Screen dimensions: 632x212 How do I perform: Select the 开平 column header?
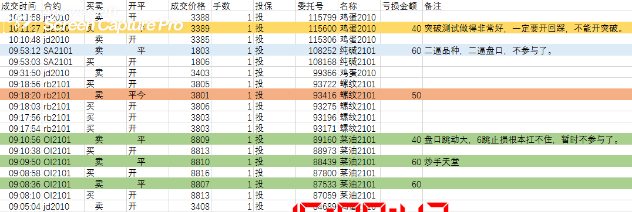pyautogui.click(x=147, y=6)
